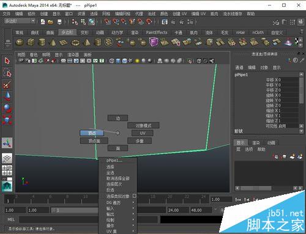
Task: Click the Save Scene disk icon
Action: point(59,22)
